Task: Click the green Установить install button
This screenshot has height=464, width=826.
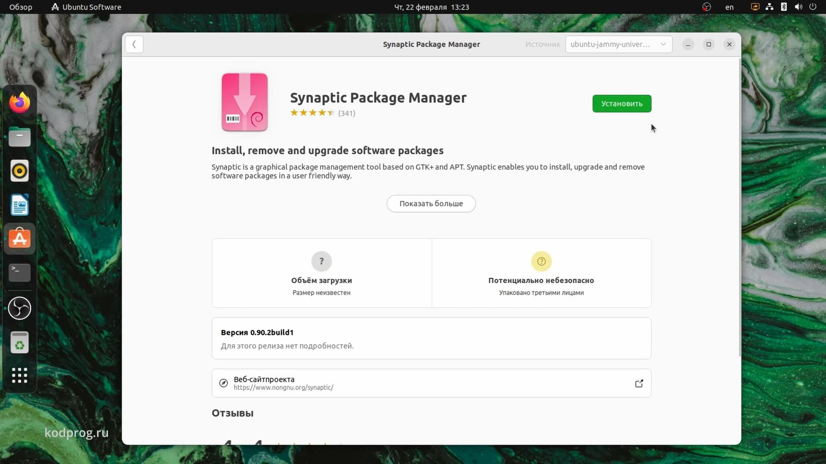Action: [622, 104]
